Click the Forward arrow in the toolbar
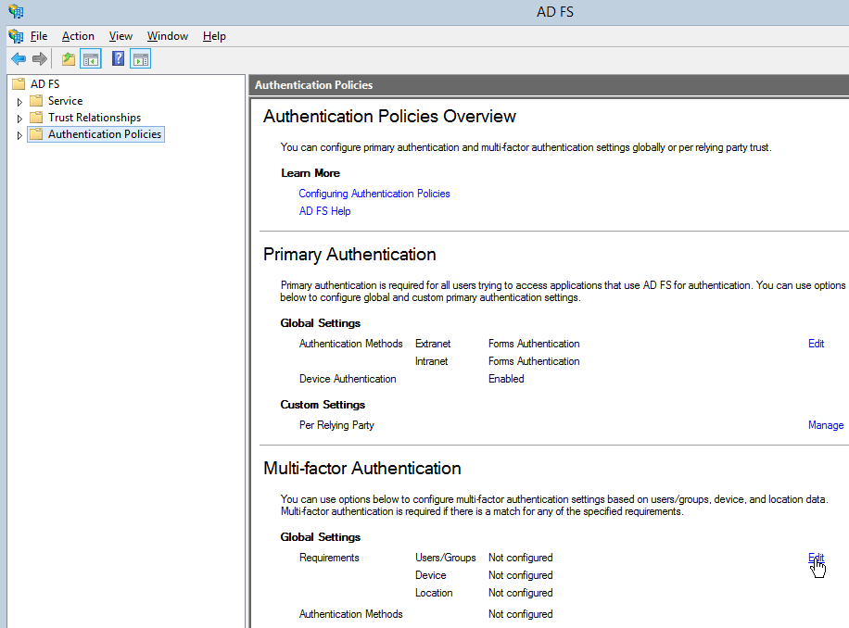This screenshot has height=628, width=849. point(39,59)
